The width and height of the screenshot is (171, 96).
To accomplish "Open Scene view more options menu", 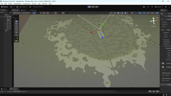I will click(158, 10).
